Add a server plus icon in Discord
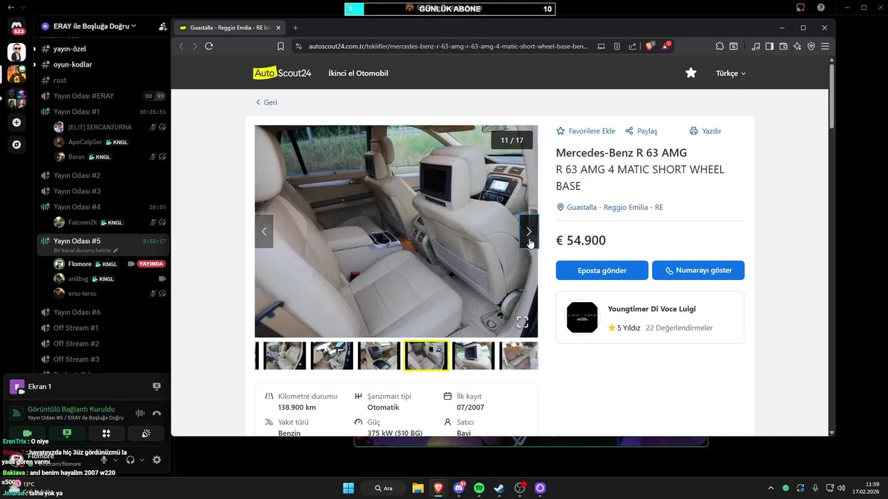This screenshot has height=499, width=888. point(17,123)
